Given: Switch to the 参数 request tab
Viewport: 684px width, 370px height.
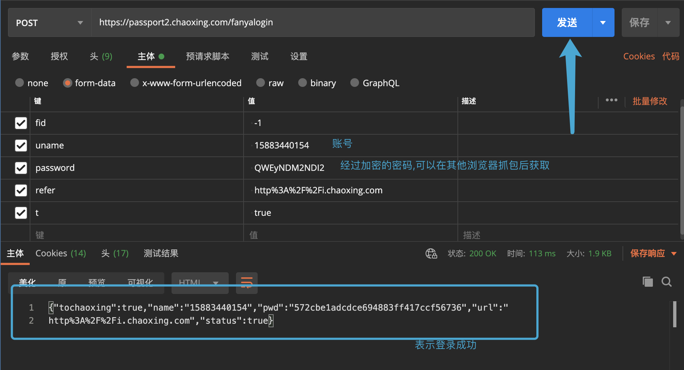Looking at the screenshot, I should 20,56.
